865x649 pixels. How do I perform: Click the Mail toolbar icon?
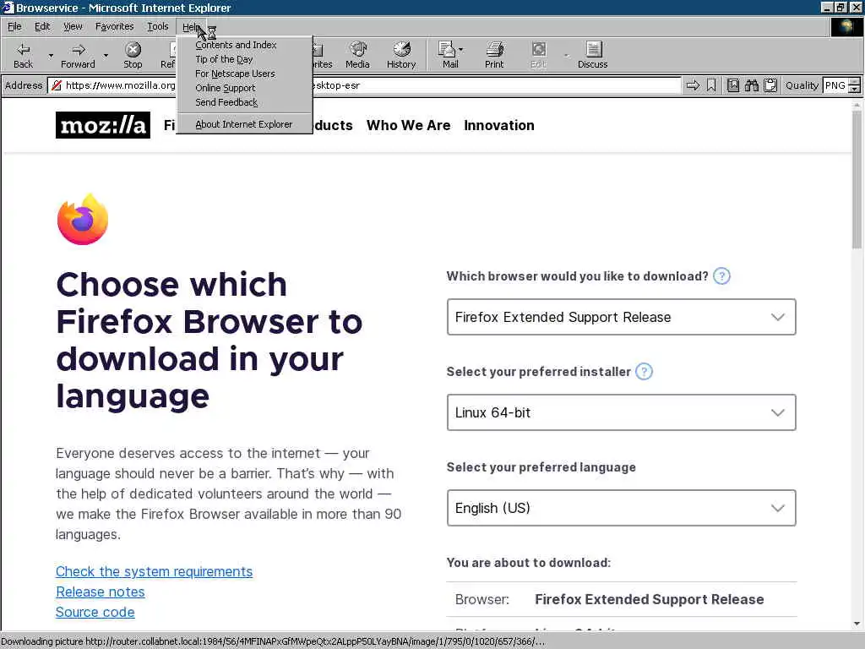[448, 55]
